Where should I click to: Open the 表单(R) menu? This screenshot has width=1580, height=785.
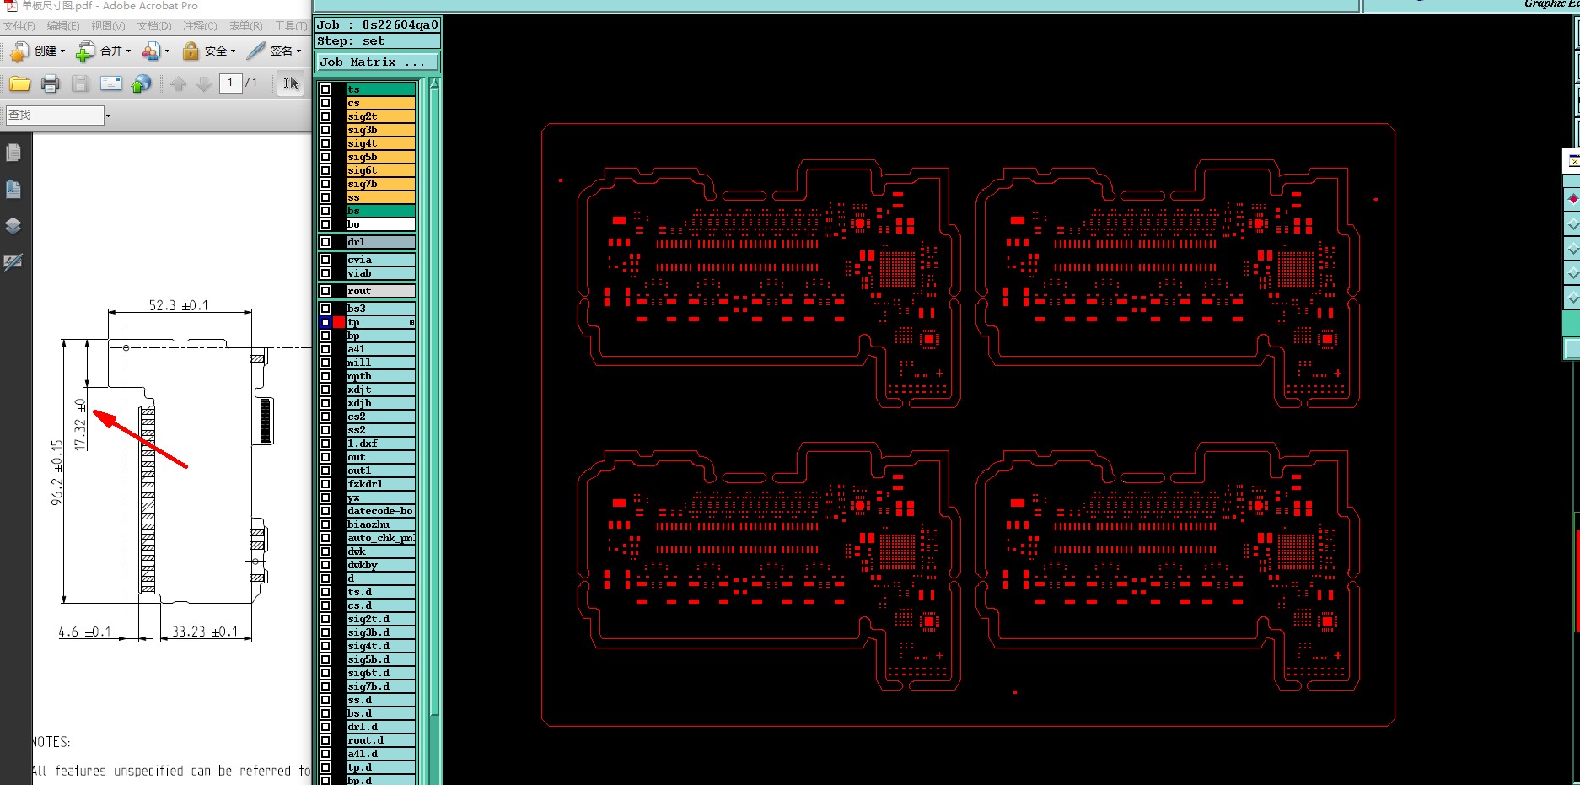(246, 26)
